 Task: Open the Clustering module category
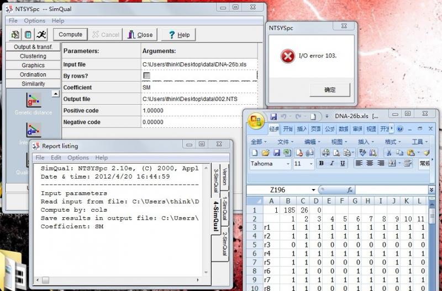(33, 56)
